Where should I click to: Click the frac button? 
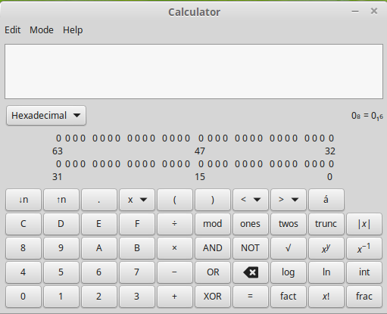[364, 297]
